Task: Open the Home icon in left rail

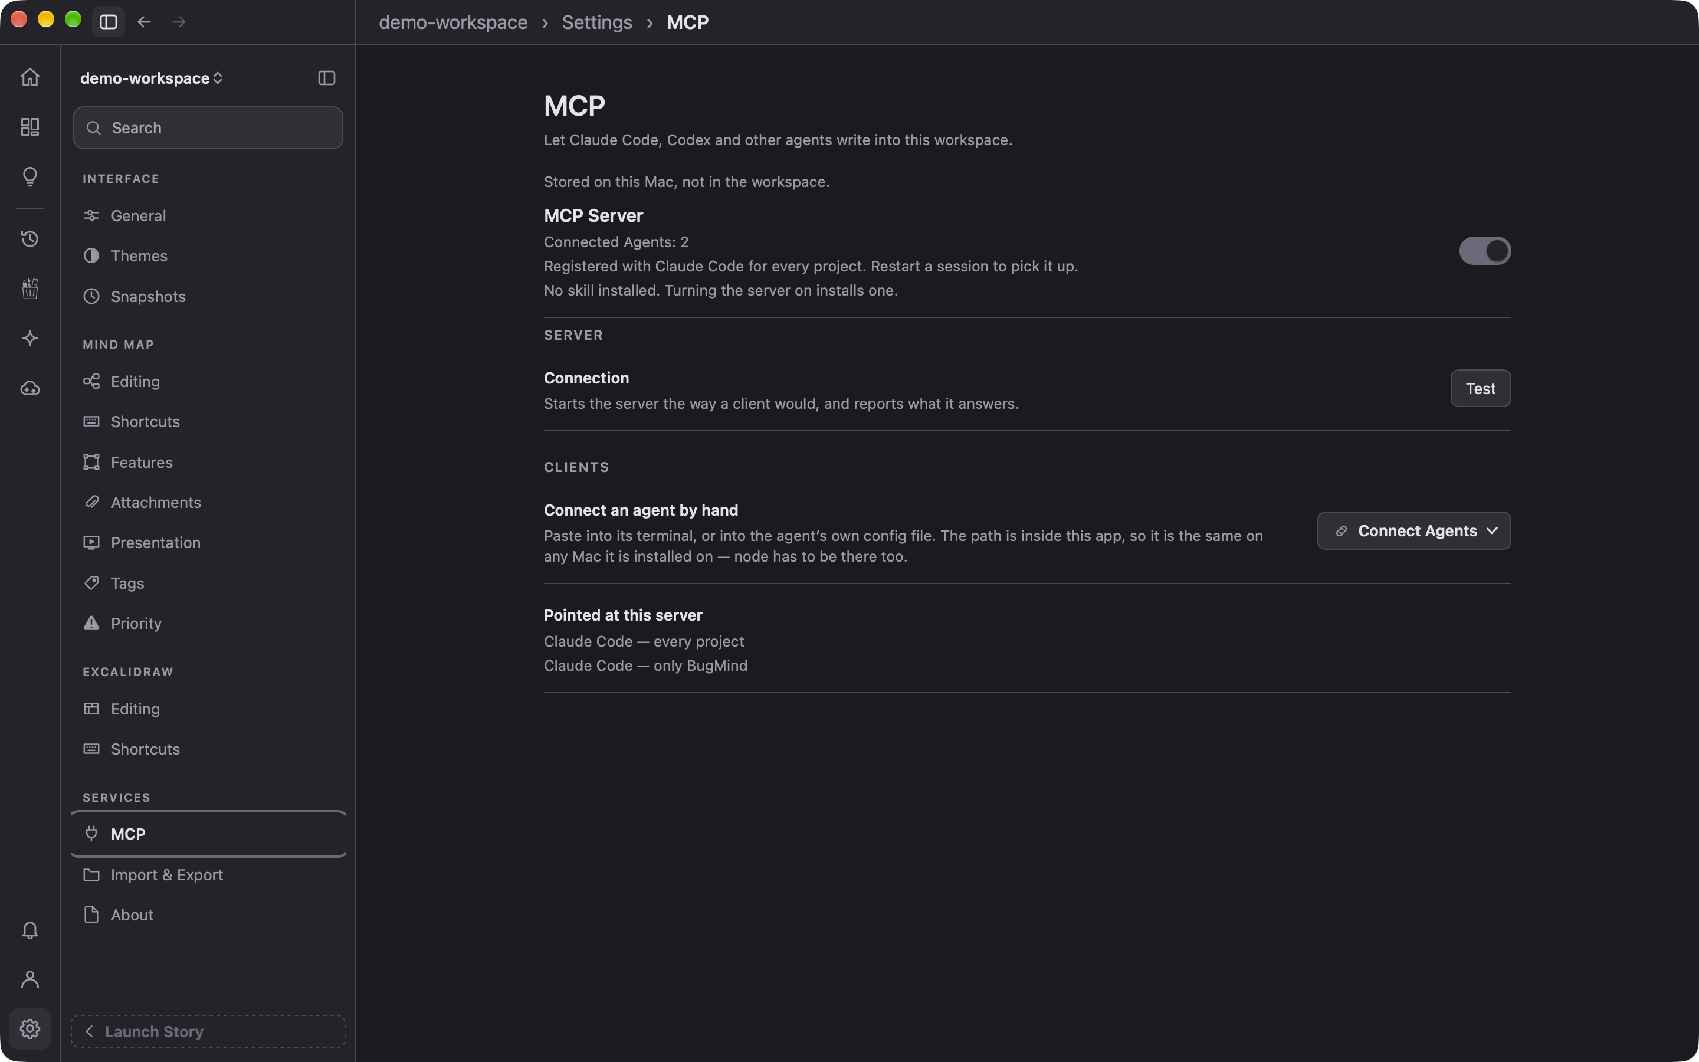Action: (29, 77)
